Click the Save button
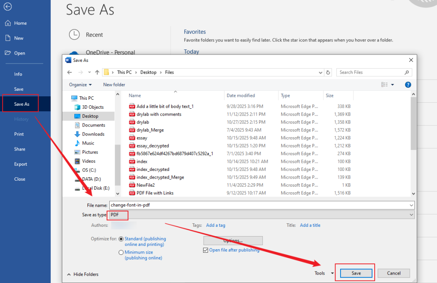Image resolution: width=437 pixels, height=283 pixels. [355, 273]
